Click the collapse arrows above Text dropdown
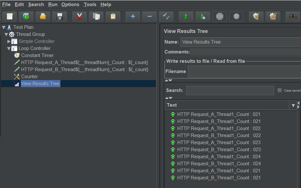This screenshot has height=188, width=301. [169, 98]
